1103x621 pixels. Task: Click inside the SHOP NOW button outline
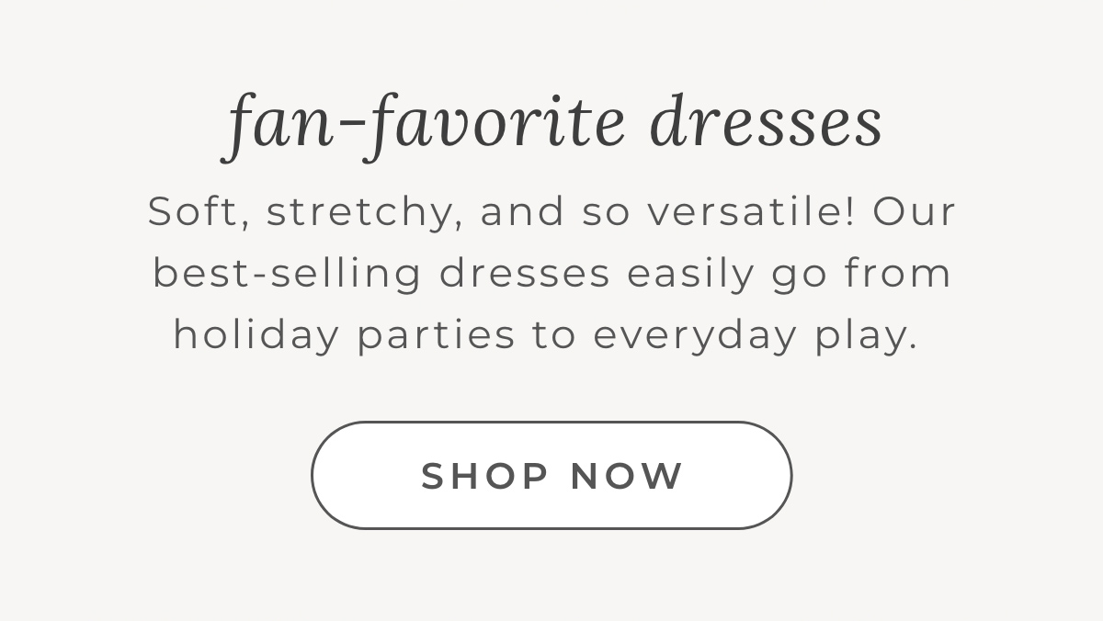click(x=551, y=475)
